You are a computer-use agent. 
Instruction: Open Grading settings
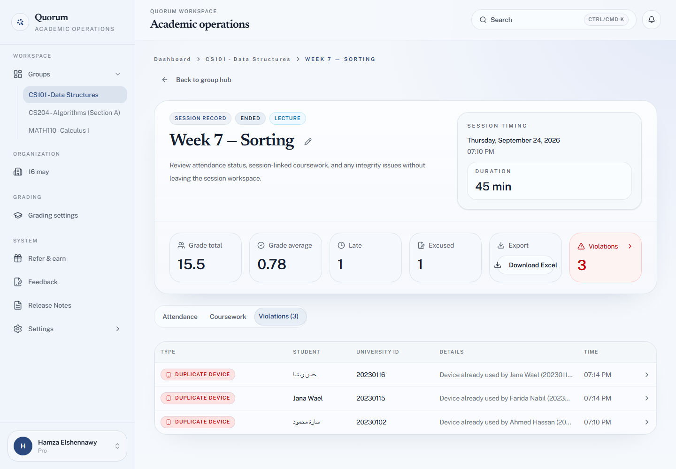(x=67, y=215)
